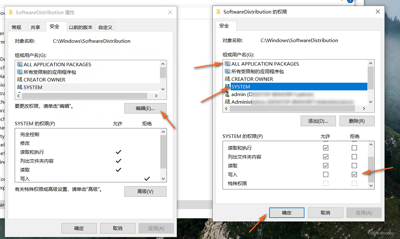
Task: Open the 以前的版本 tab
Action: tap(81, 27)
